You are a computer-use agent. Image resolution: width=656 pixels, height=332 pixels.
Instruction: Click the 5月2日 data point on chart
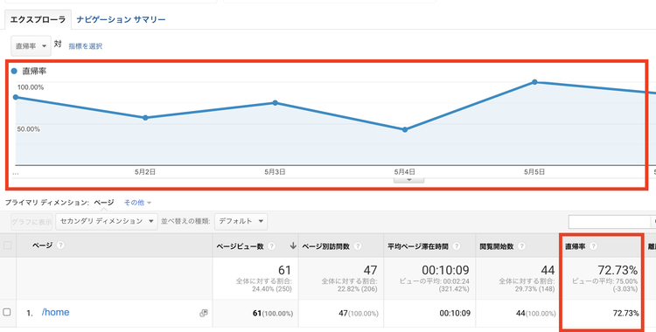click(145, 118)
